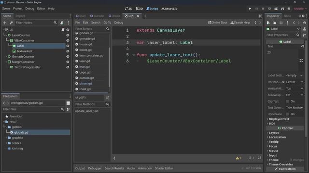Open Autowrap mode dropdown
309x173 pixels.
point(295,95)
